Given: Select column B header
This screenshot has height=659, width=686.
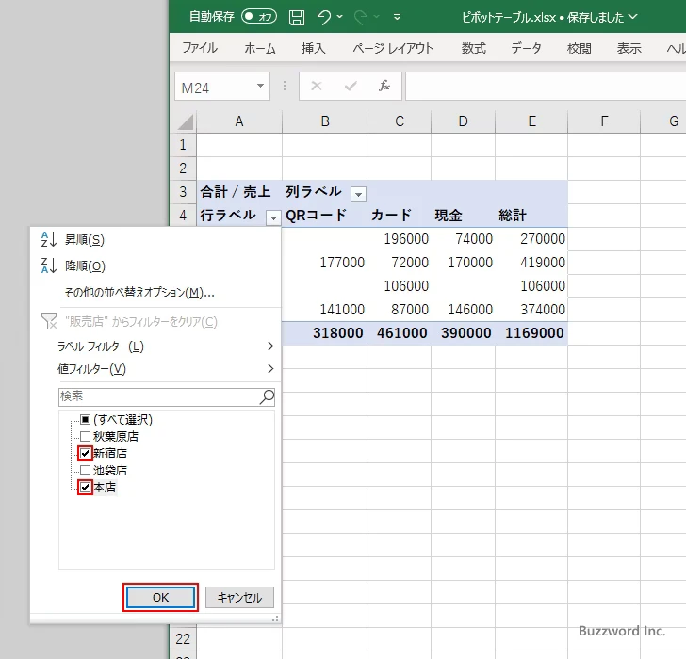Looking at the screenshot, I should pyautogui.click(x=324, y=121).
